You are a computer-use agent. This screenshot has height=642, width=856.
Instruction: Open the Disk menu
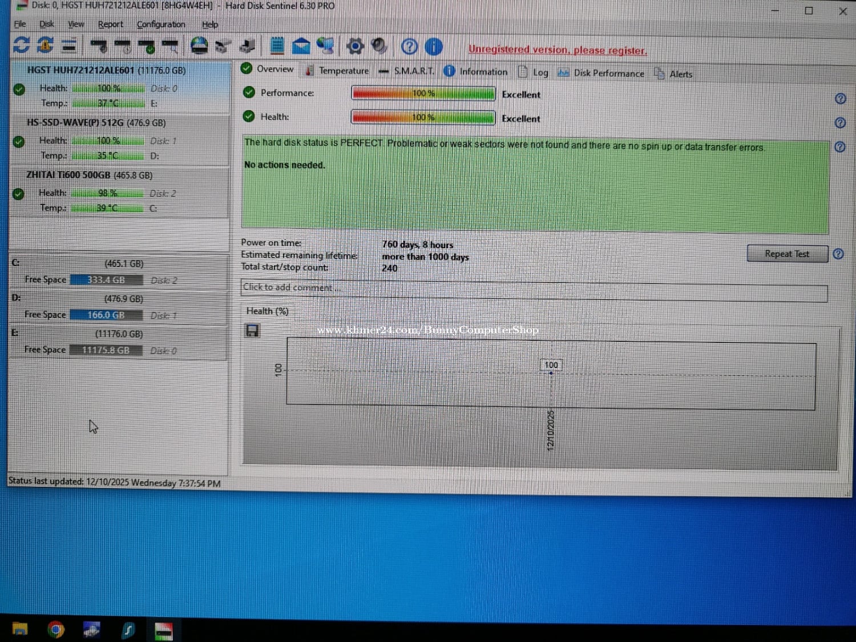click(x=47, y=24)
